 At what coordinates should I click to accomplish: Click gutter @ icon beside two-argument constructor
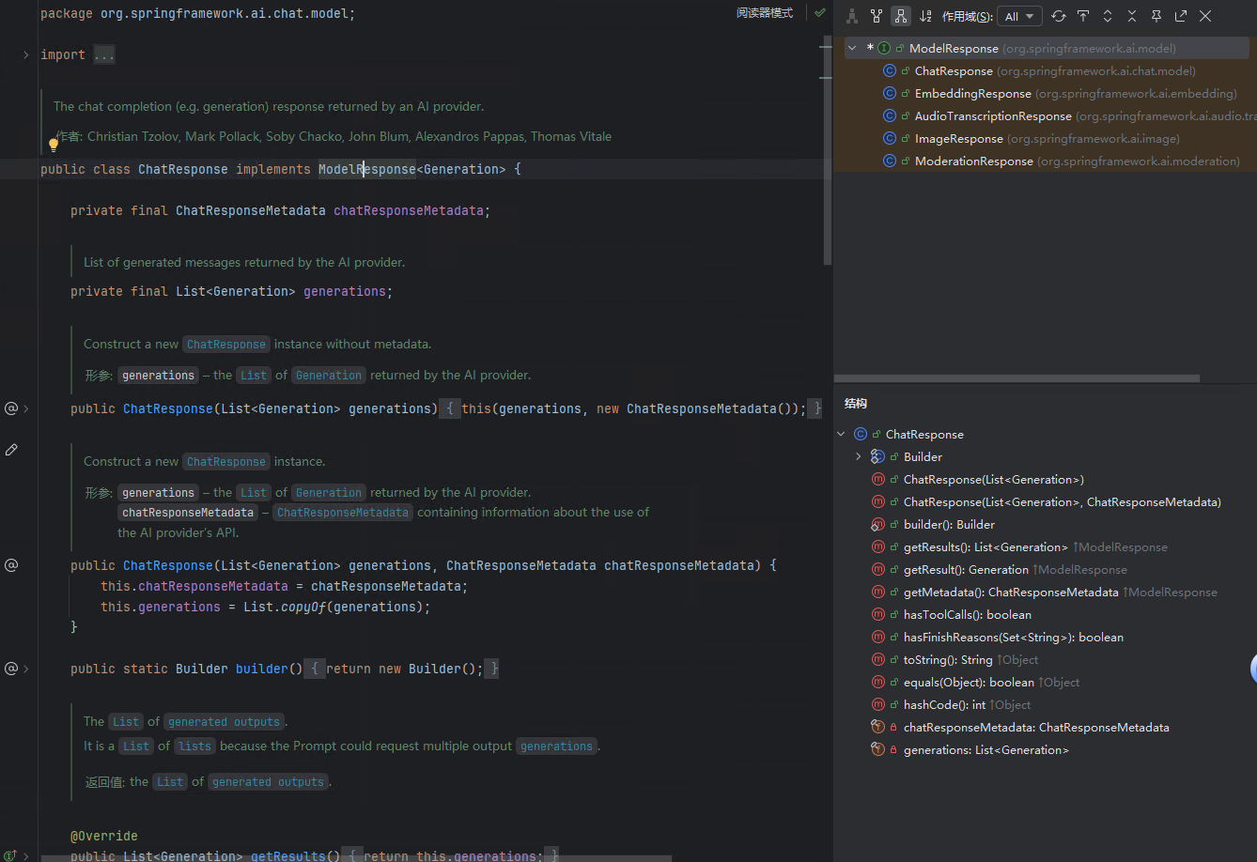coord(11,565)
